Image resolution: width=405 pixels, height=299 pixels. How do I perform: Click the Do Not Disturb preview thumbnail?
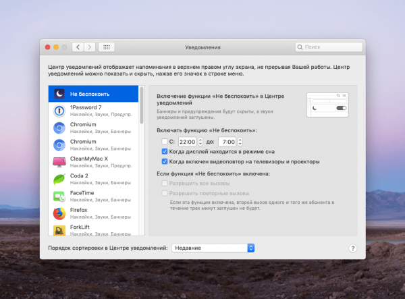click(327, 105)
